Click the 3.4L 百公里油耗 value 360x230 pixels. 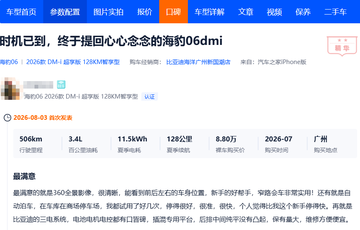point(75,139)
